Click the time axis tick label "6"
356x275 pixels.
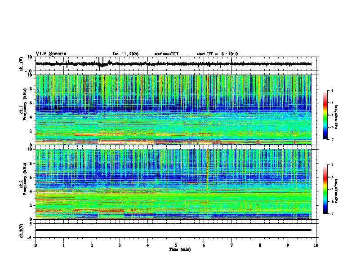click(204, 245)
